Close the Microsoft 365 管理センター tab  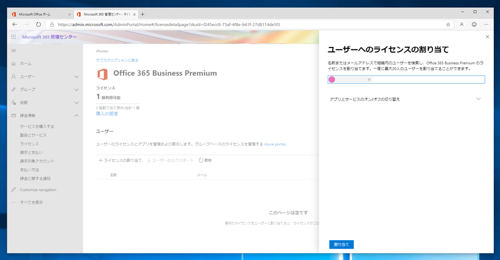tap(134, 15)
